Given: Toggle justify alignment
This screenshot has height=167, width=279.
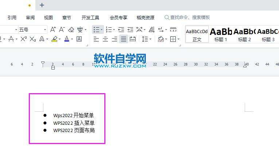Looking at the screenshot, I should coord(124,39).
